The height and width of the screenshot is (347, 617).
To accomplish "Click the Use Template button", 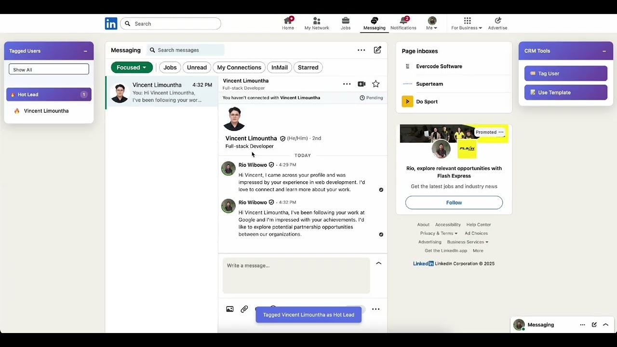I will click(x=566, y=92).
